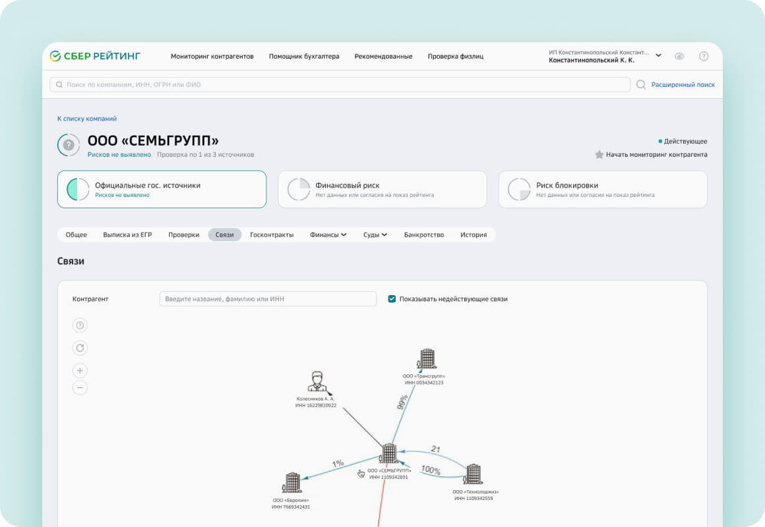
Task: Switch to Выписка из ЕГР tab
Action: (127, 235)
